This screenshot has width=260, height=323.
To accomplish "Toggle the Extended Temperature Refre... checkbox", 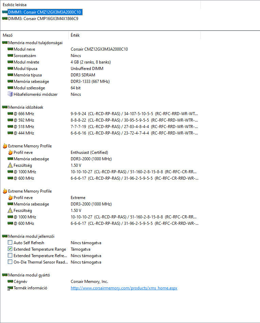I will click(x=10, y=255).
